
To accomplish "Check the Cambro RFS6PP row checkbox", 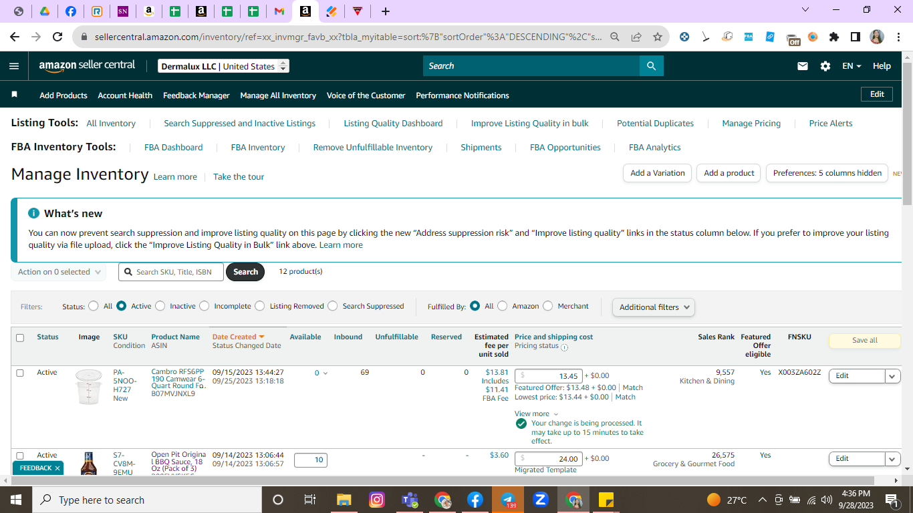I will click(20, 373).
